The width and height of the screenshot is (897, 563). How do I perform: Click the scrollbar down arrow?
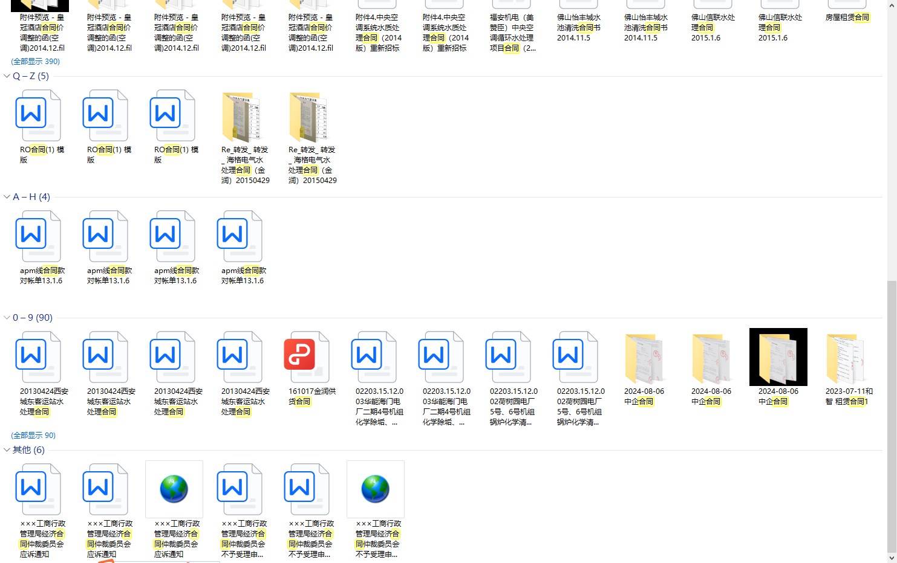tap(892, 558)
